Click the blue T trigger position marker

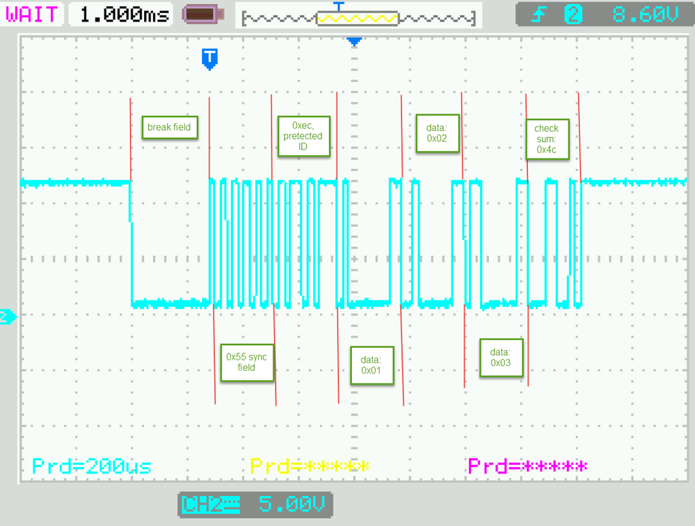pos(210,60)
